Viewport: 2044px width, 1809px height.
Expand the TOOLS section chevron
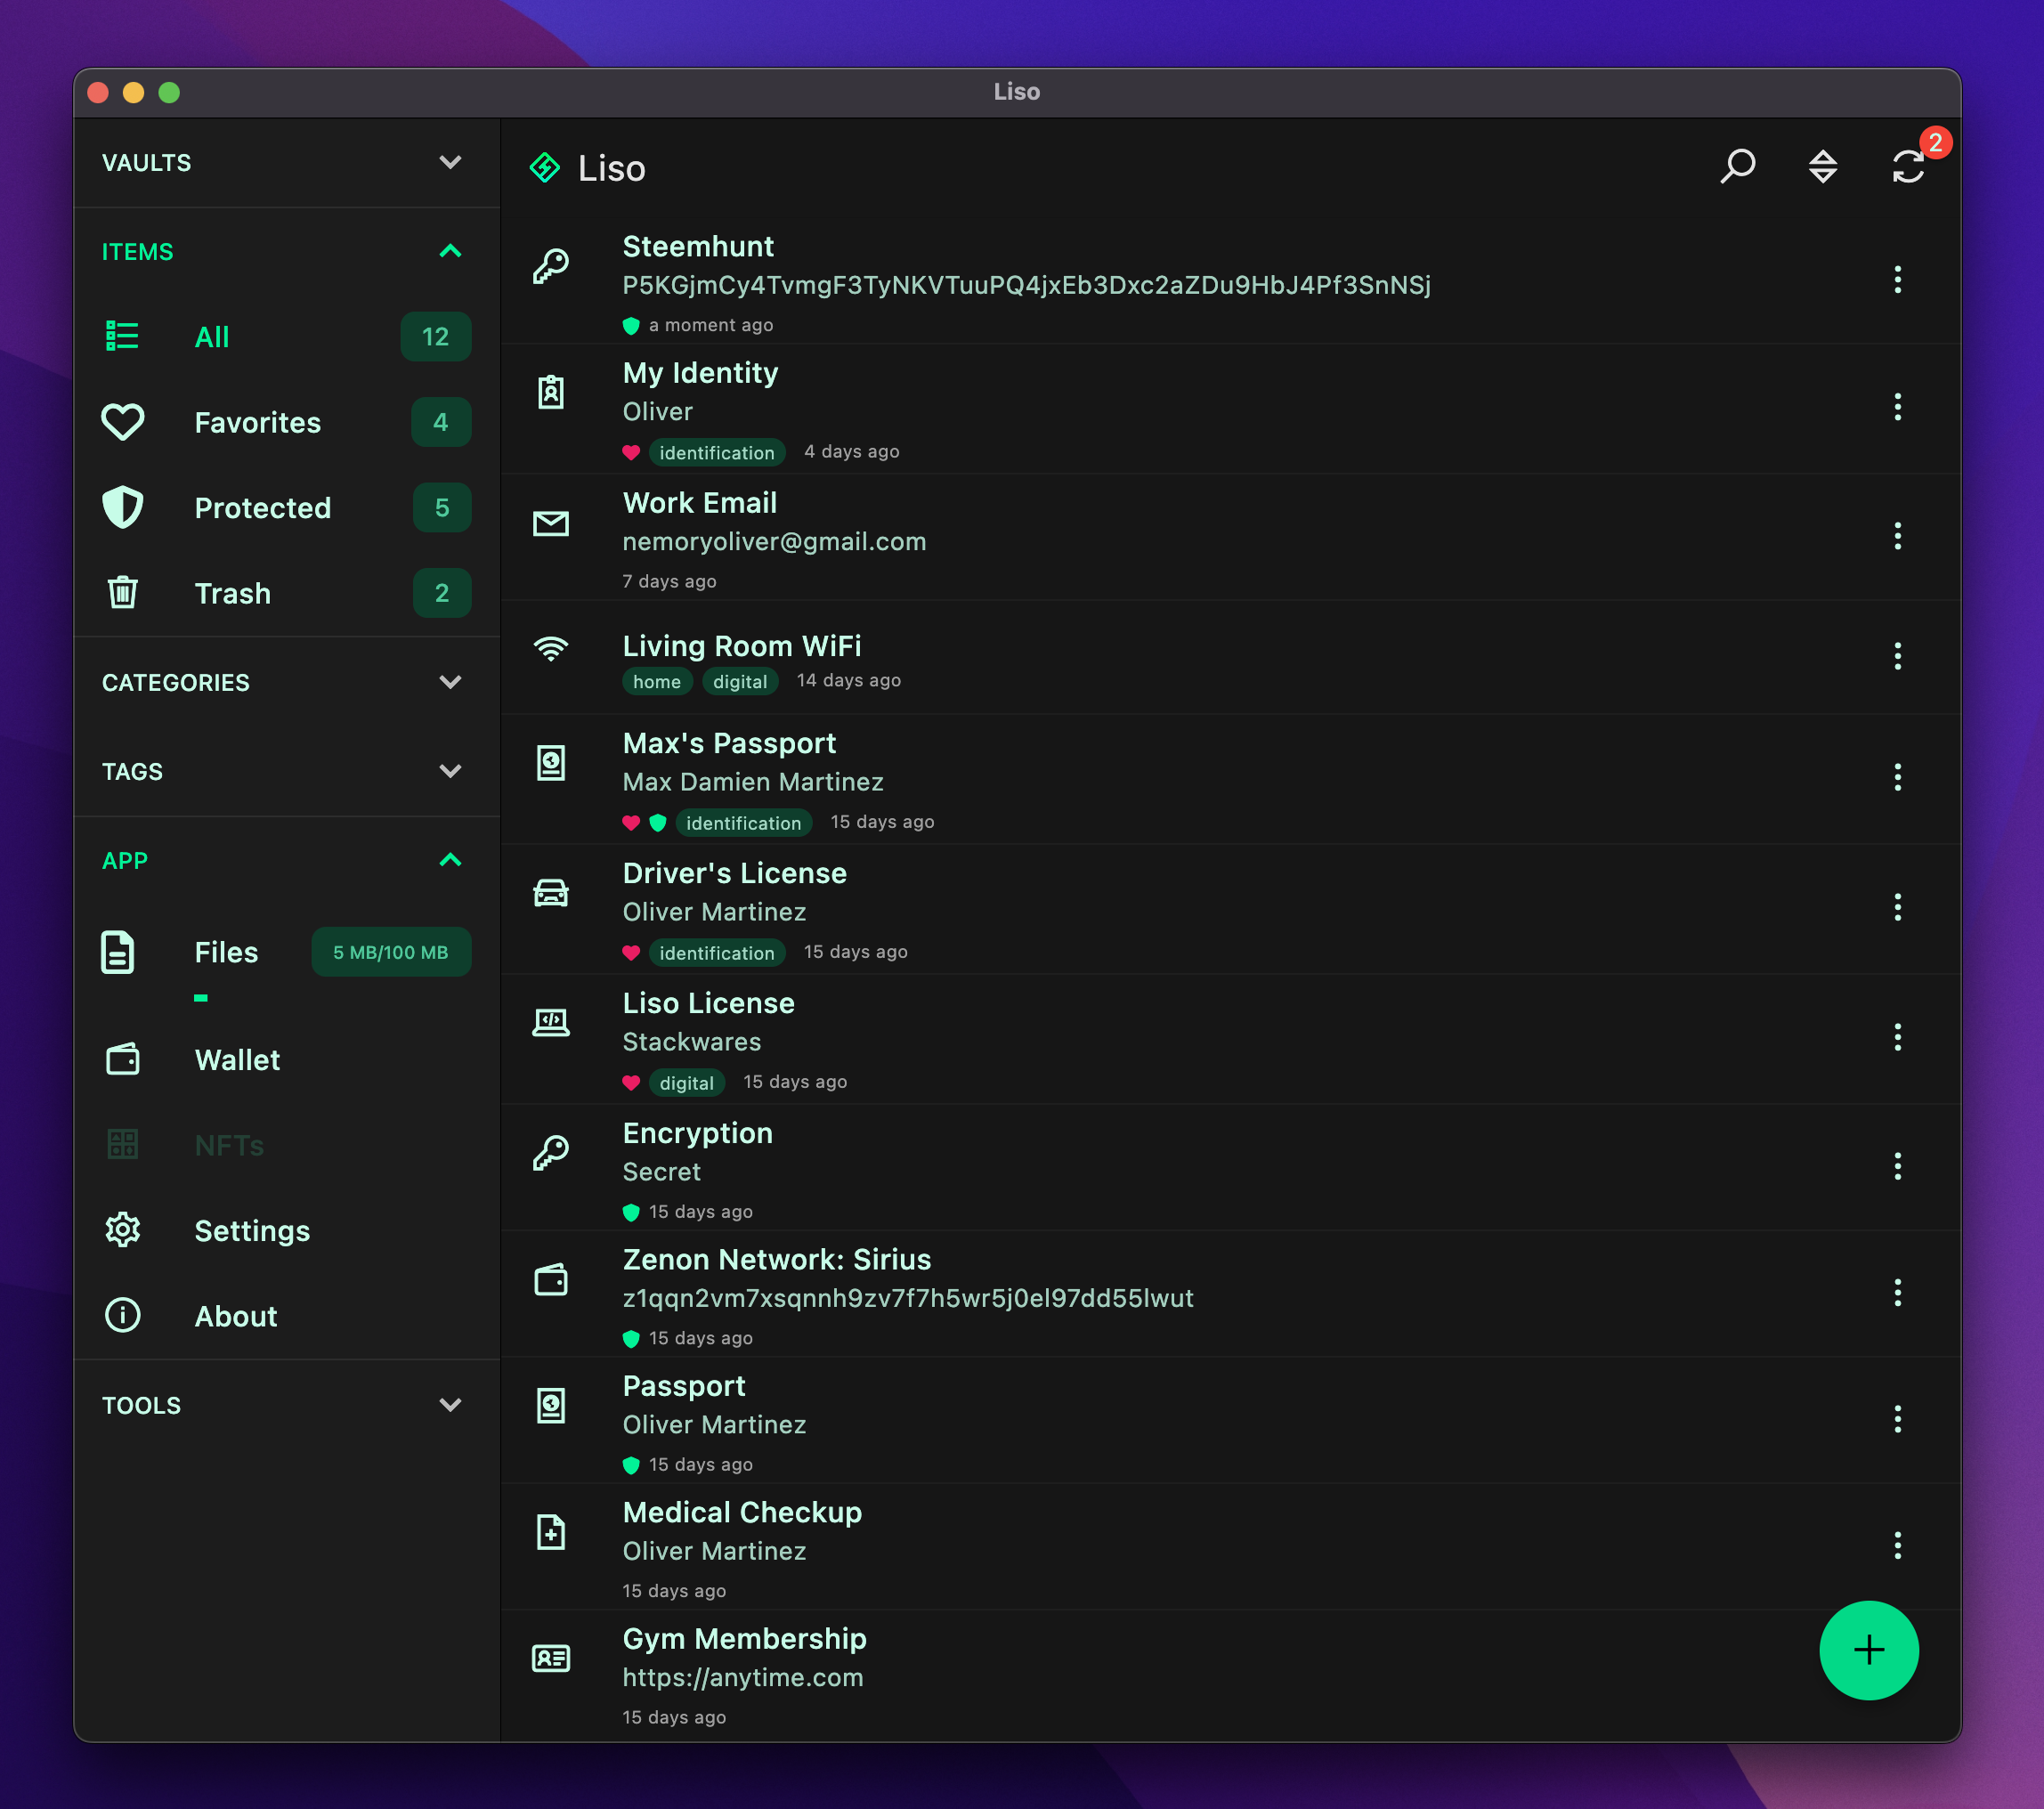tap(451, 1405)
